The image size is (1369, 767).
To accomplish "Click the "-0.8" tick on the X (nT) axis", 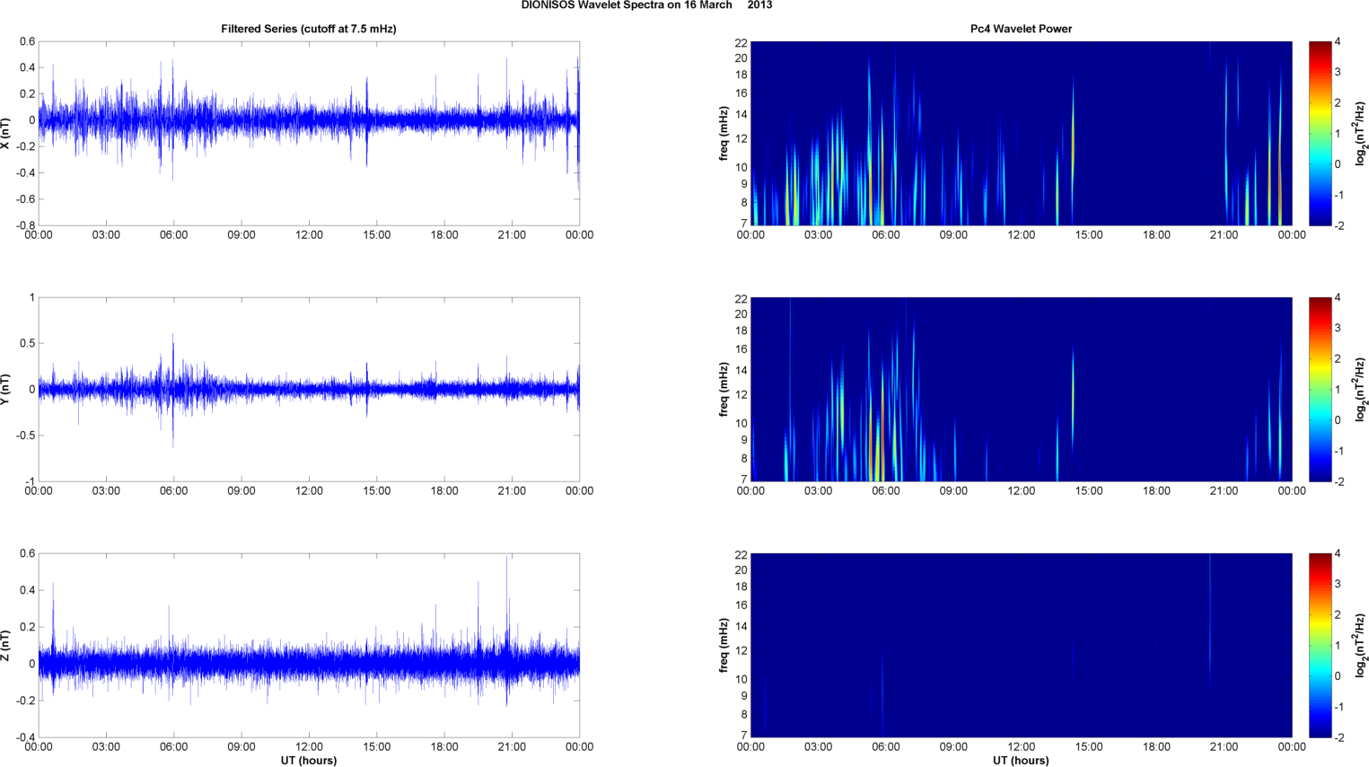I will (26, 225).
